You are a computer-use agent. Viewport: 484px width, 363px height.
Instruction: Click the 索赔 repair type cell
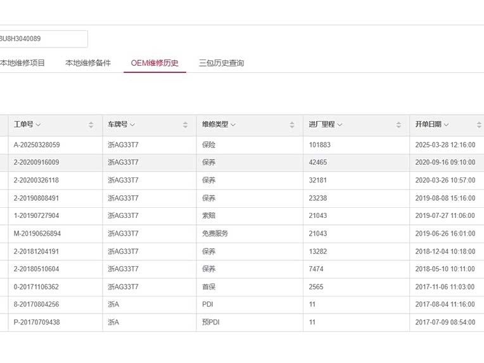(208, 216)
